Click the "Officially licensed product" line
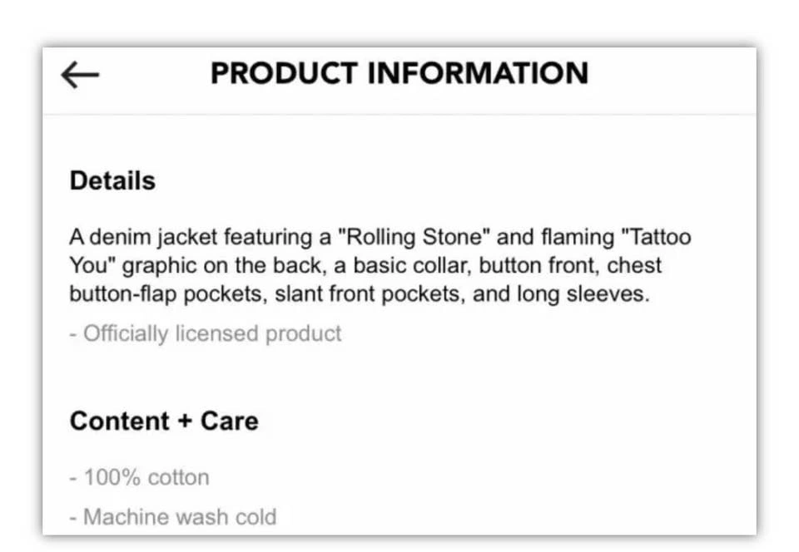 pos(206,334)
